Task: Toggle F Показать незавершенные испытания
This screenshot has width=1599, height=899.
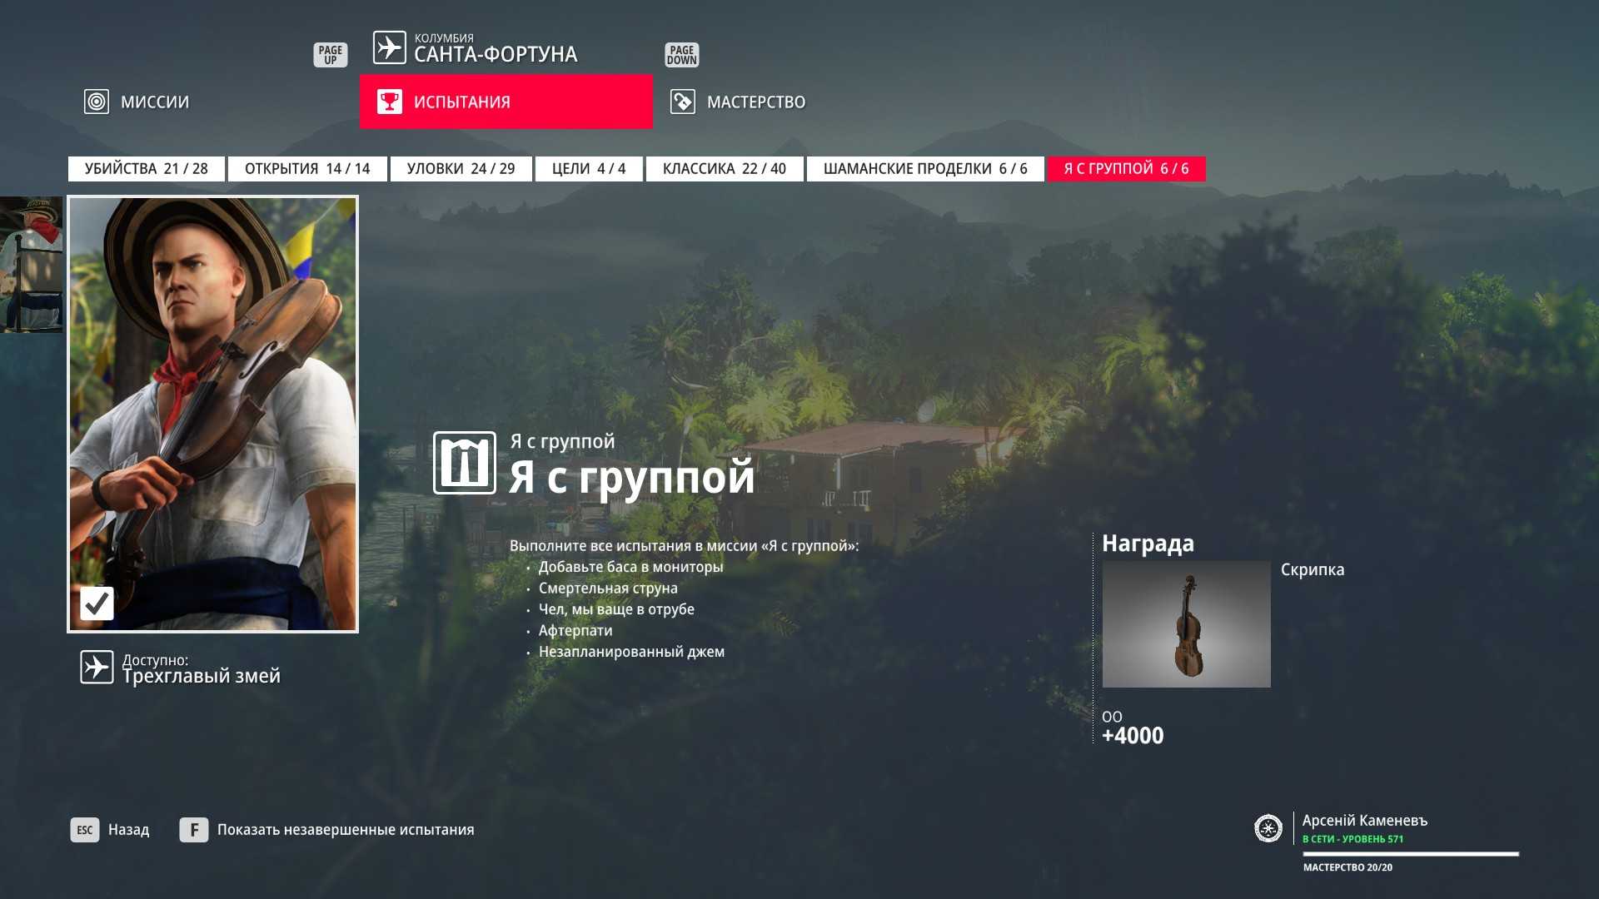Action: point(327,830)
